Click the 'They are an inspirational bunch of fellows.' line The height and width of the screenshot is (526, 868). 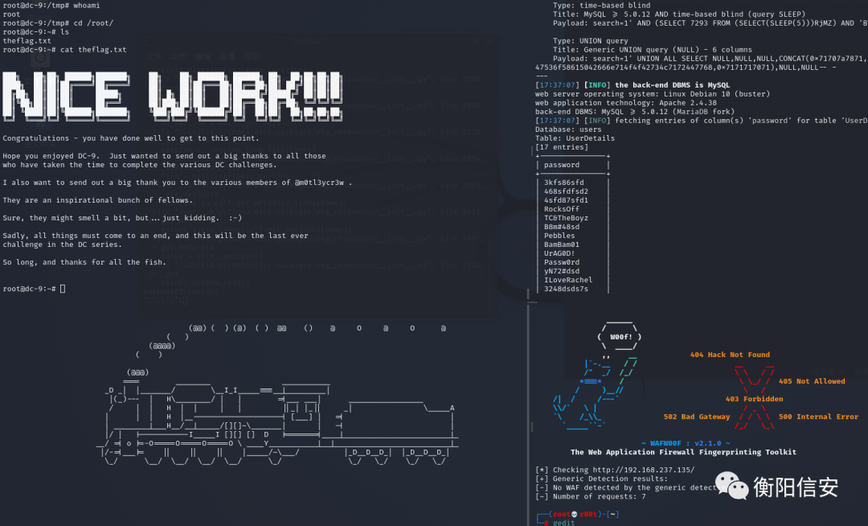tap(97, 200)
